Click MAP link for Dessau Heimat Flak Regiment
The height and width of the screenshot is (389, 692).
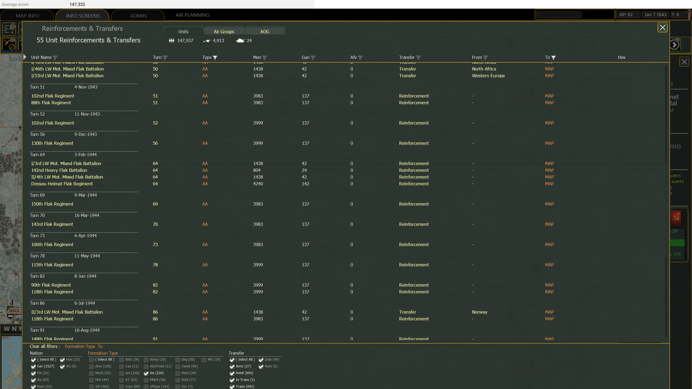[x=550, y=184]
